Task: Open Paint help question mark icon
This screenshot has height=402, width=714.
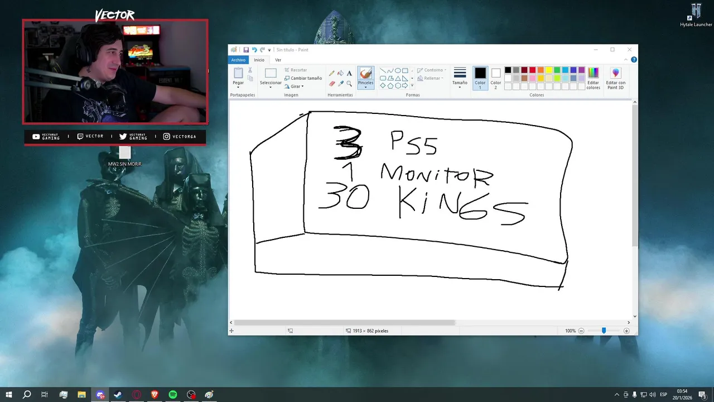Action: coord(634,60)
